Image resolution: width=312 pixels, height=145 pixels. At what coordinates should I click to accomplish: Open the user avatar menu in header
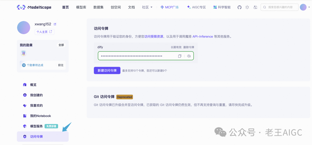coord(303,7)
